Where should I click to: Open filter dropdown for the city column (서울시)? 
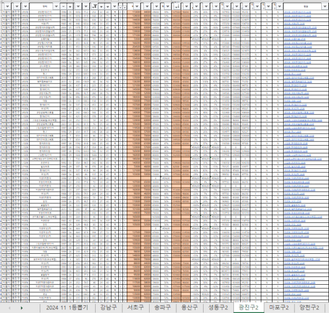click(7, 7)
